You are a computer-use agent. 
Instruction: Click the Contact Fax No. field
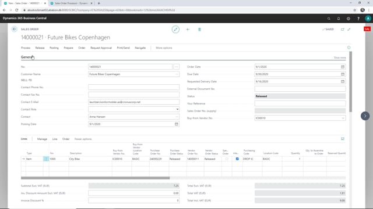coord(133,95)
